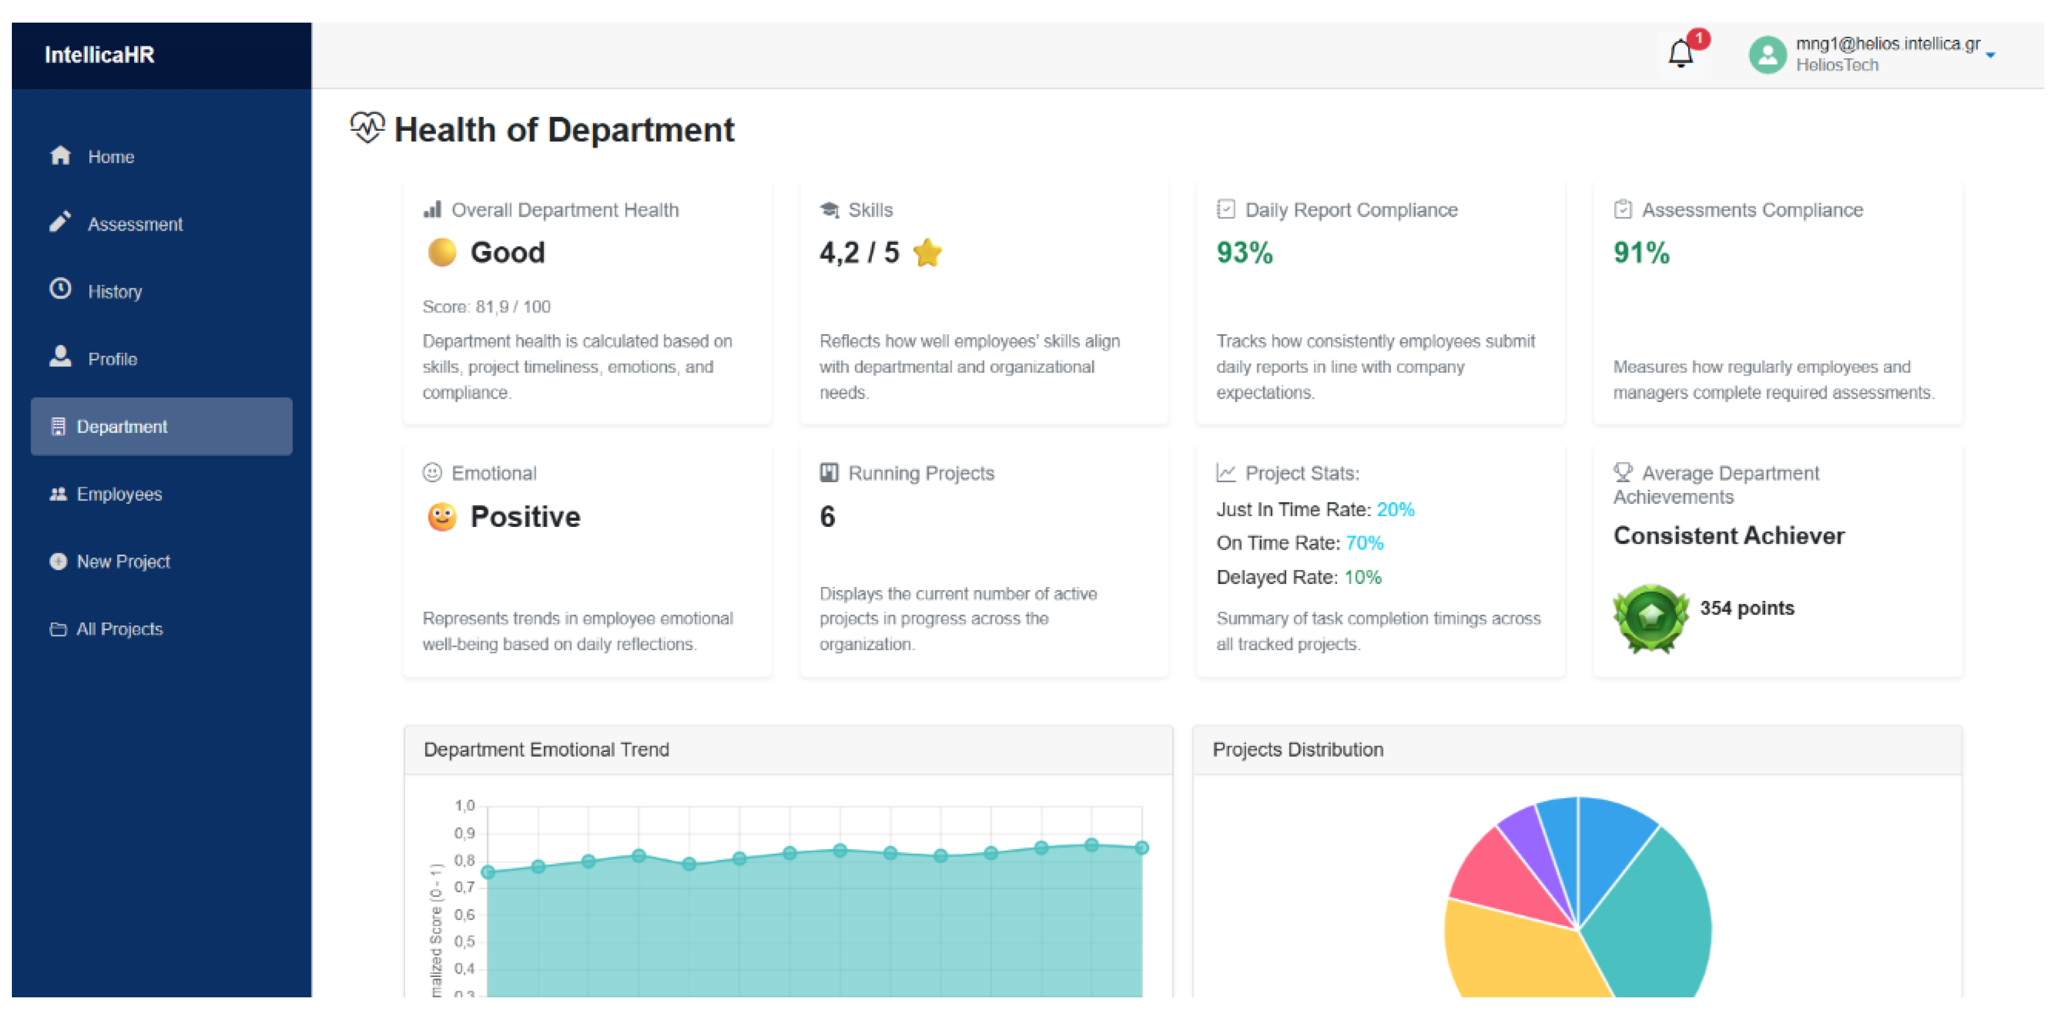
Task: Click the Good health status text
Action: click(x=507, y=252)
